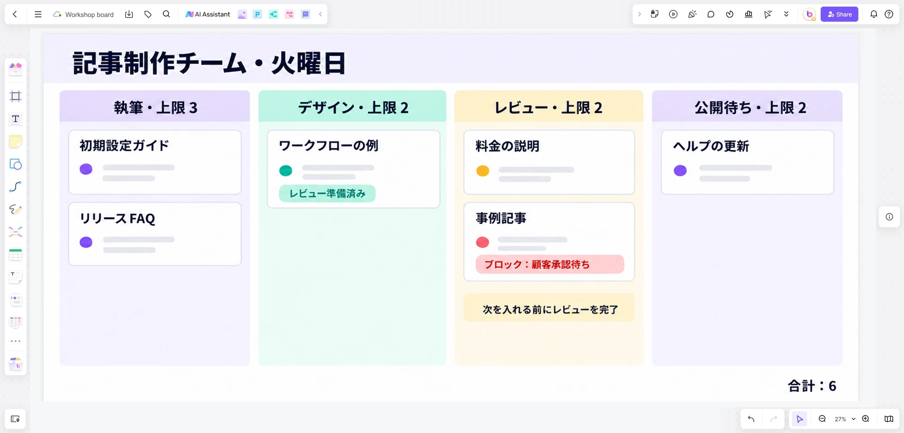The width and height of the screenshot is (904, 433).
Task: Zoom in with the plus magnifier
Action: tap(865, 419)
